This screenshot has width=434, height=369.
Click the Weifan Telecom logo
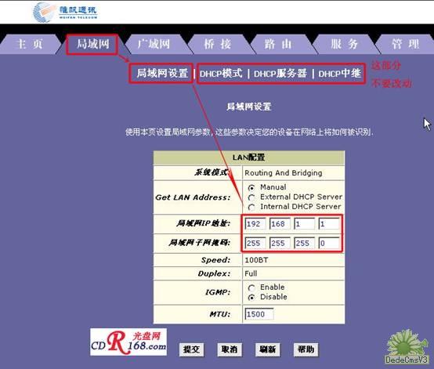[x=65, y=13]
